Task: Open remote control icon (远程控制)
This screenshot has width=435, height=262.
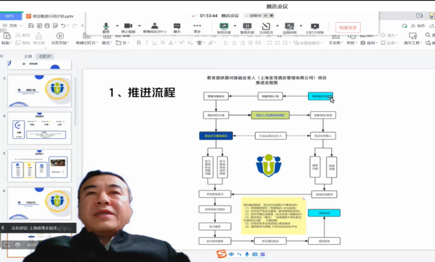Action: coord(291,26)
